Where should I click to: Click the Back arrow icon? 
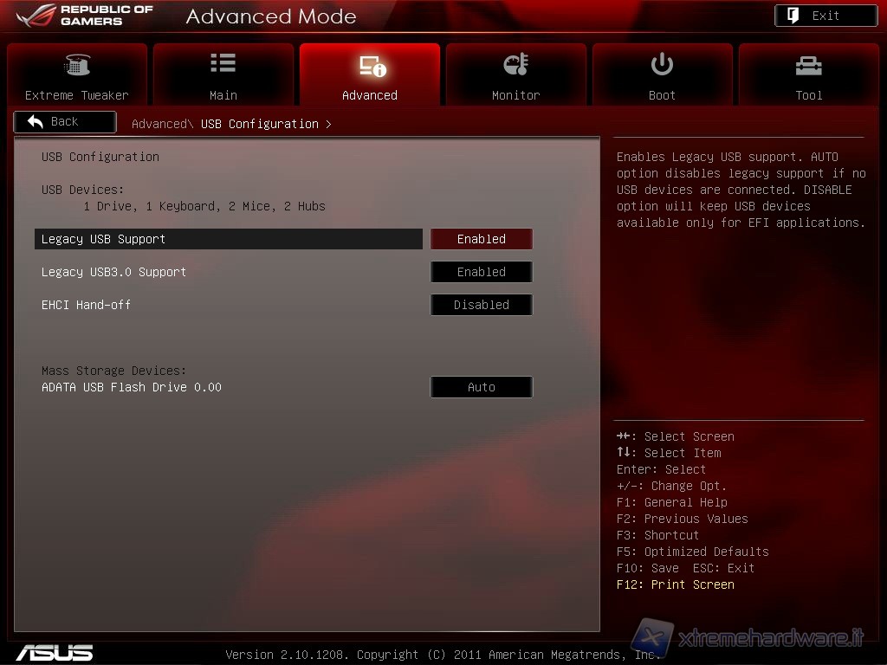tap(36, 122)
